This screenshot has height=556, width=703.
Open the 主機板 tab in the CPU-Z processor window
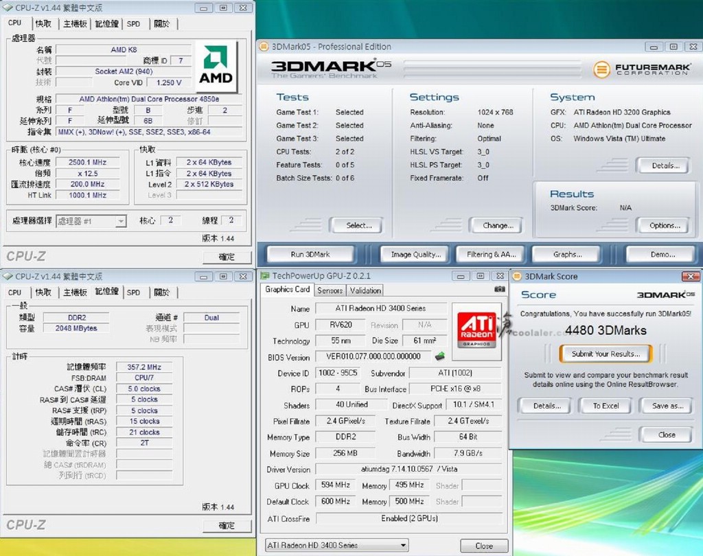tap(74, 23)
